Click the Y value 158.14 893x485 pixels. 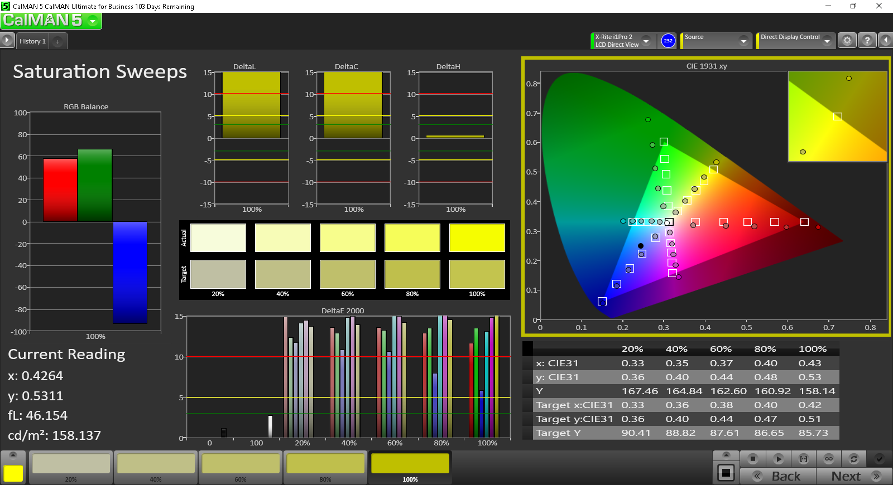click(x=817, y=391)
